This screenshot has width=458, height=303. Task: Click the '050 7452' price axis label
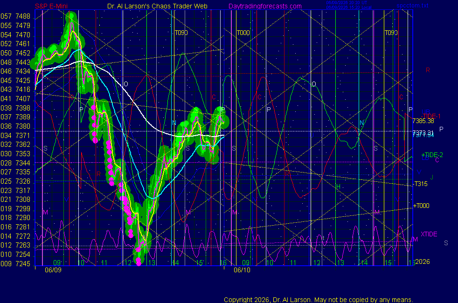pyautogui.click(x=15, y=53)
